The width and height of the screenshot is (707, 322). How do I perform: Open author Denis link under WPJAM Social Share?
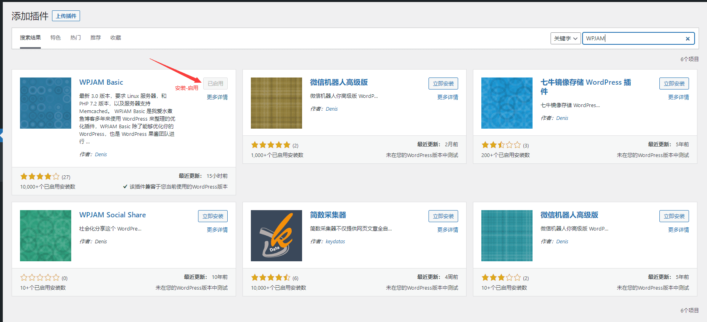tap(101, 241)
